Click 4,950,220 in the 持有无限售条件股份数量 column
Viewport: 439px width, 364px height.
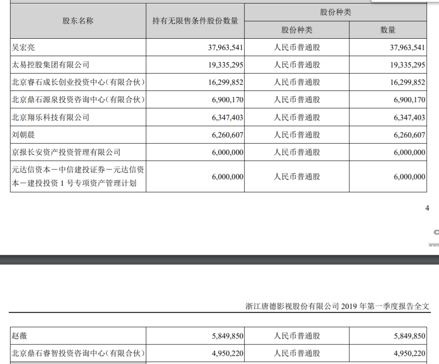[228, 354]
